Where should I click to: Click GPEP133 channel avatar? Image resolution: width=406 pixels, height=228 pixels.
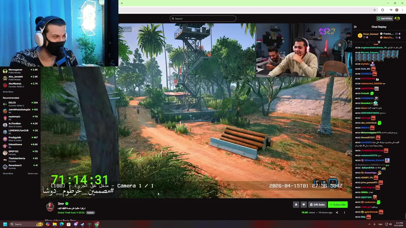5,153
